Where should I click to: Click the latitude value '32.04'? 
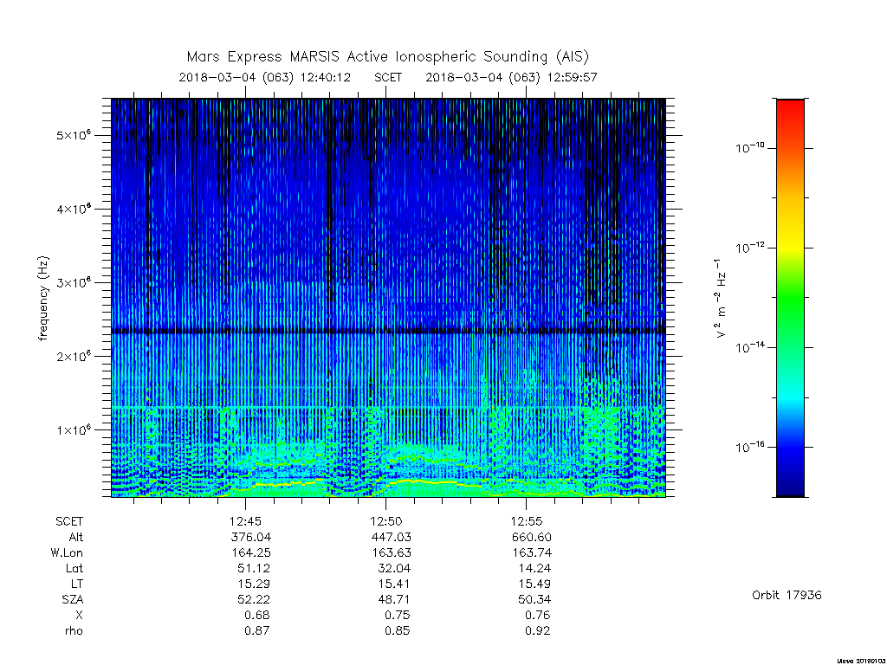394,568
